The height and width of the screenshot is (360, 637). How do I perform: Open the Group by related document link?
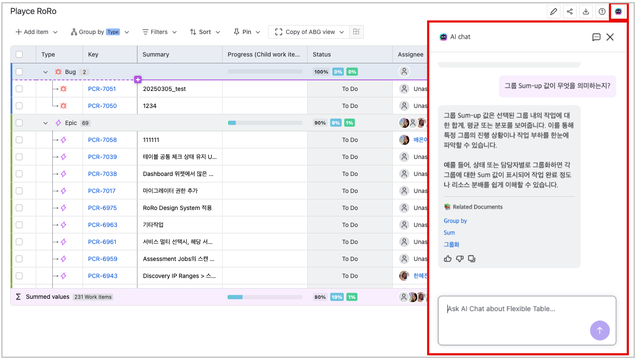click(x=455, y=221)
